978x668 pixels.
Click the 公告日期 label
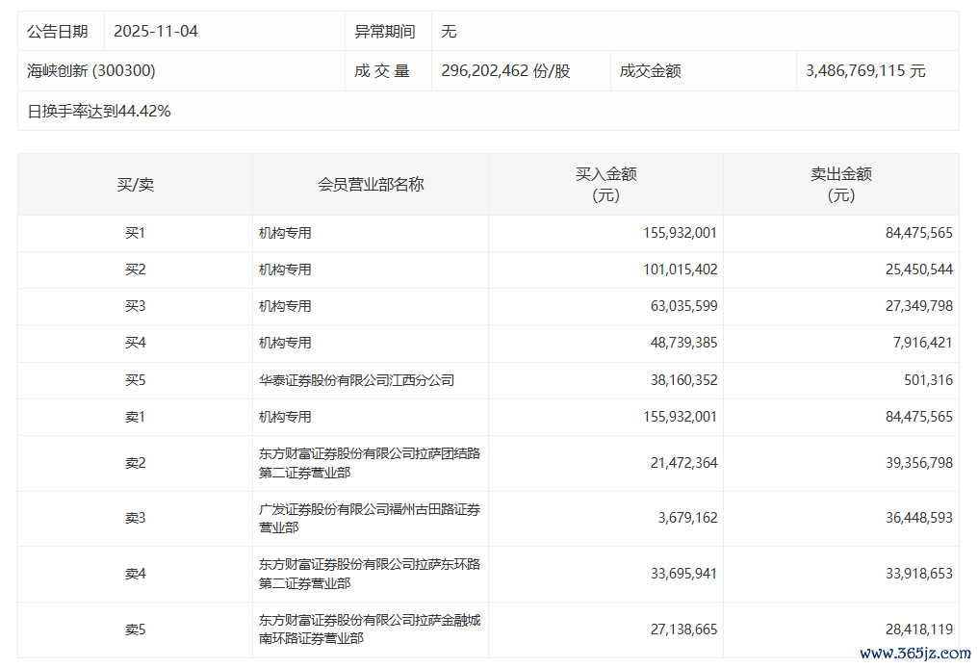point(58,31)
